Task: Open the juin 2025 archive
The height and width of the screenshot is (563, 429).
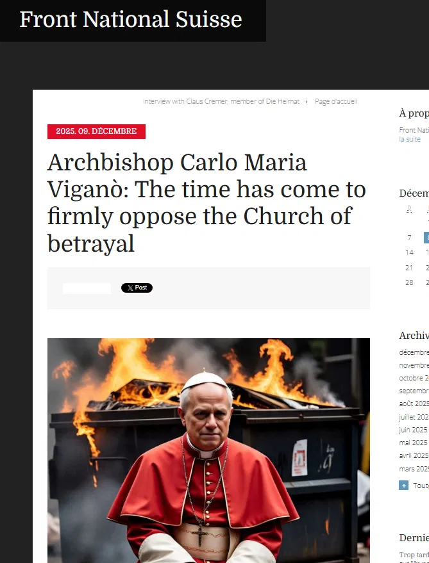Action: coord(413,430)
